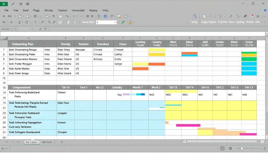Click the horizontal scrollbar at the bottom

point(222,141)
